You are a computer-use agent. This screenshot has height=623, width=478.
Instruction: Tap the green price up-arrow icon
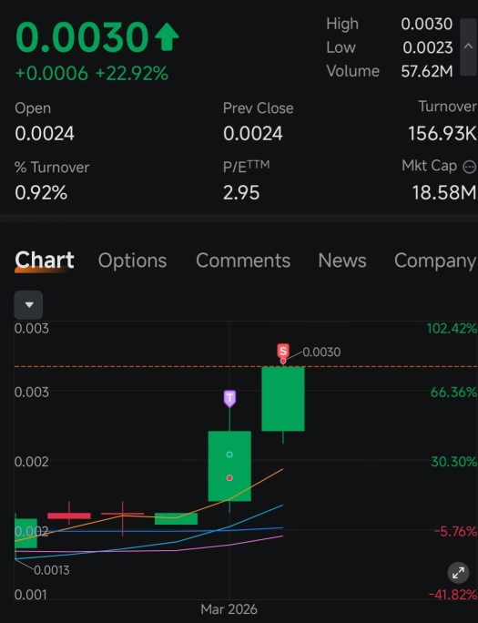pos(167,37)
